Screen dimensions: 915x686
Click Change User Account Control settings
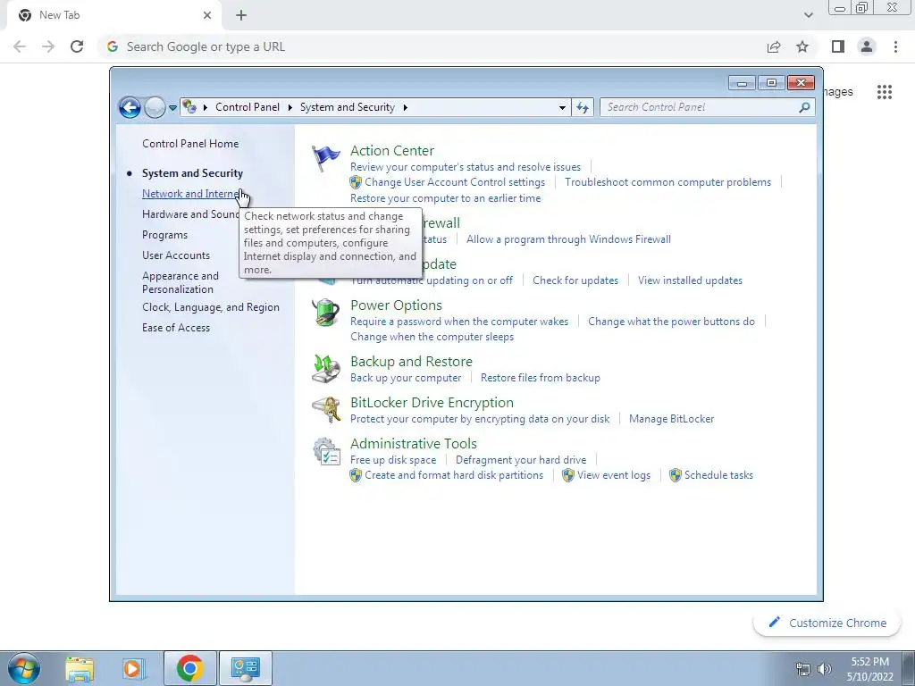tap(455, 182)
